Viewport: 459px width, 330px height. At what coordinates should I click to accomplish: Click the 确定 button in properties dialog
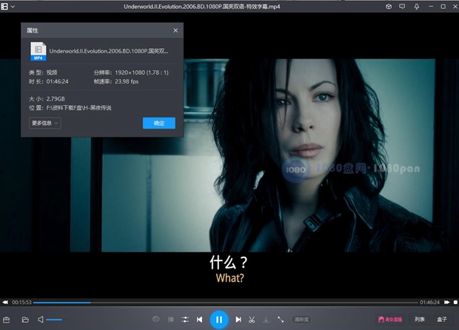[158, 123]
